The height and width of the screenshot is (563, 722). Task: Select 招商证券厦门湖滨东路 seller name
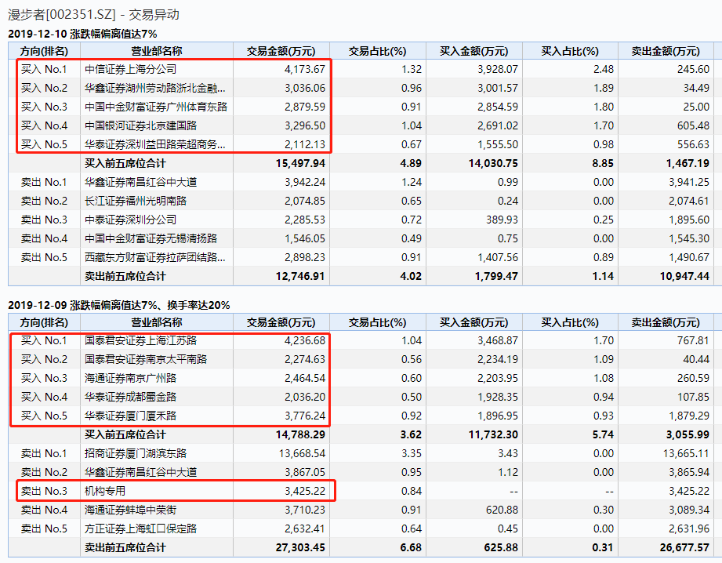tap(135, 453)
